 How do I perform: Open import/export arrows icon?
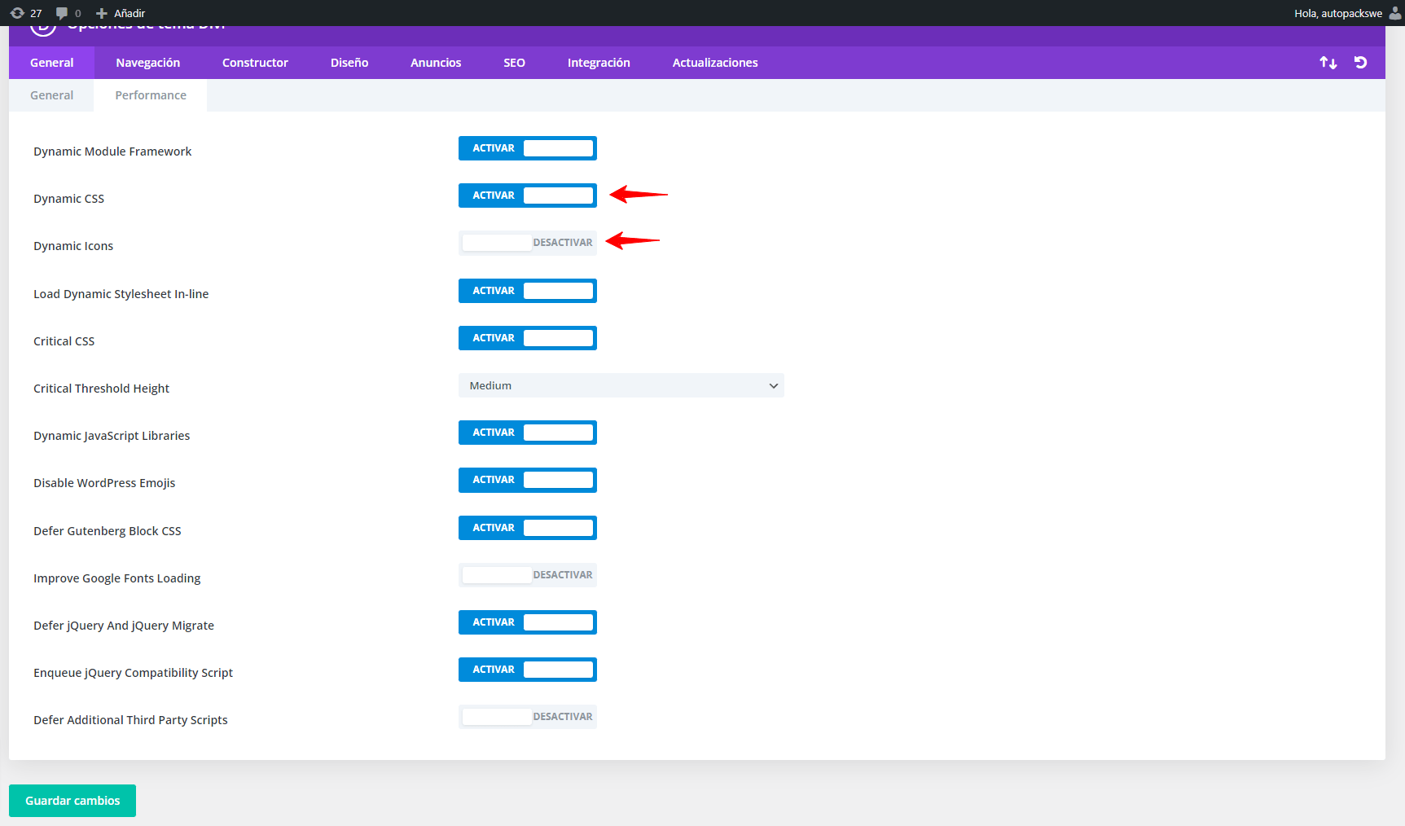(1328, 63)
